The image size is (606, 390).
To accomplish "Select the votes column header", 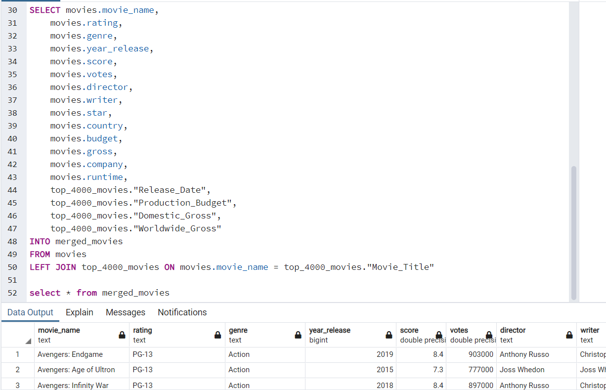I will tap(472, 335).
